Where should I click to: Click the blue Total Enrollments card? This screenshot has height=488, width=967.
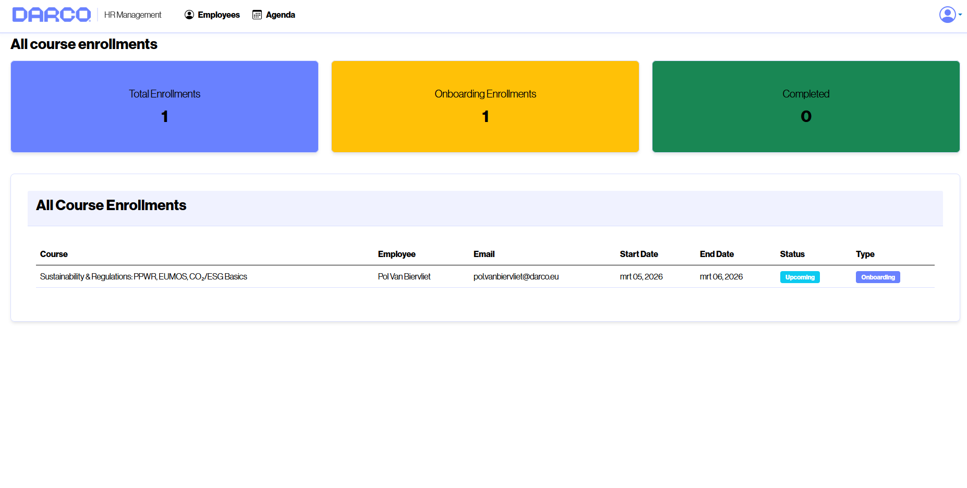click(164, 106)
